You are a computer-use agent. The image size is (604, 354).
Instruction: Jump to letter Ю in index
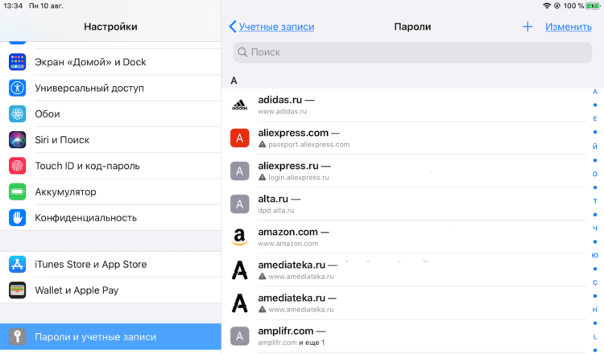click(x=595, y=256)
